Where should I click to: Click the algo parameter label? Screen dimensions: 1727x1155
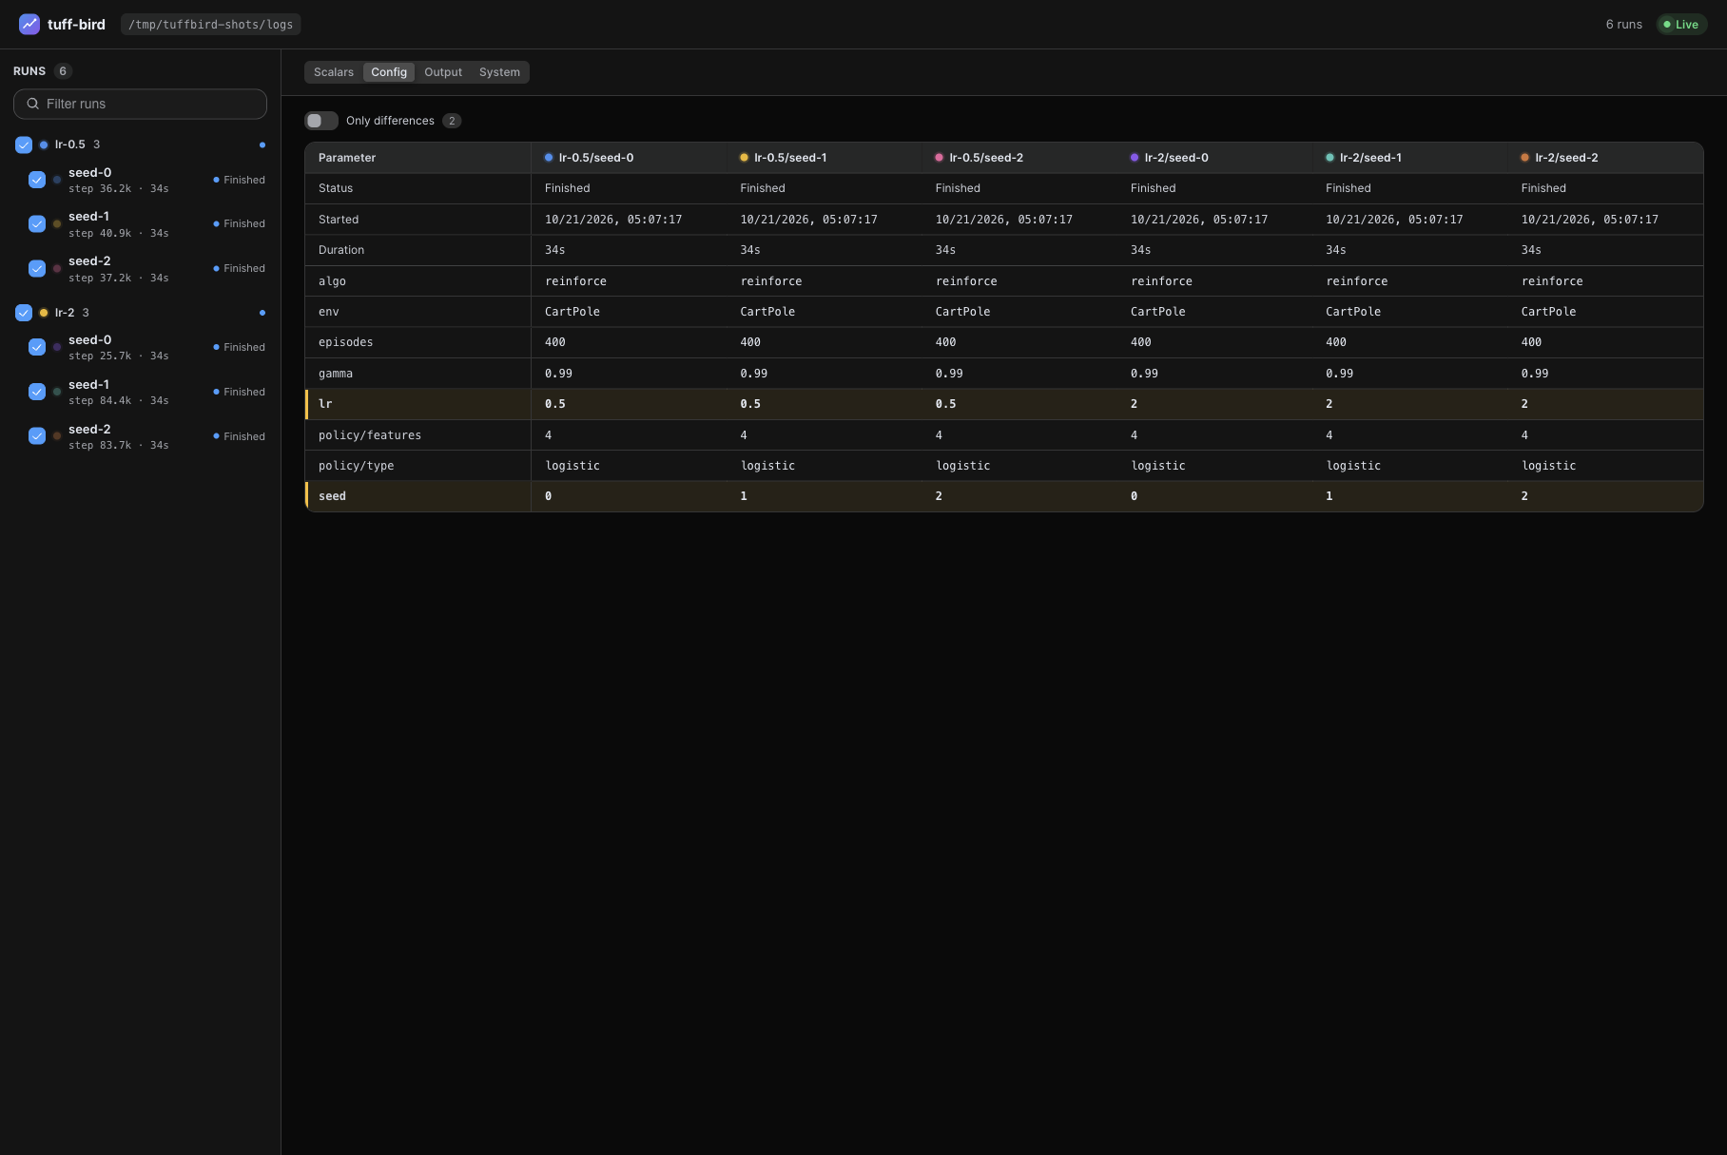click(332, 281)
